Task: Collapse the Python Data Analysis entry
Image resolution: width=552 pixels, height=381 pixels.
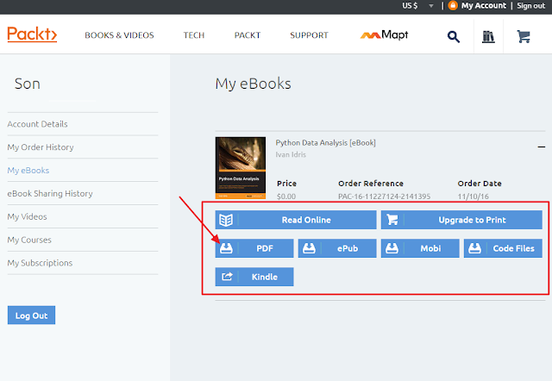Action: (542, 147)
